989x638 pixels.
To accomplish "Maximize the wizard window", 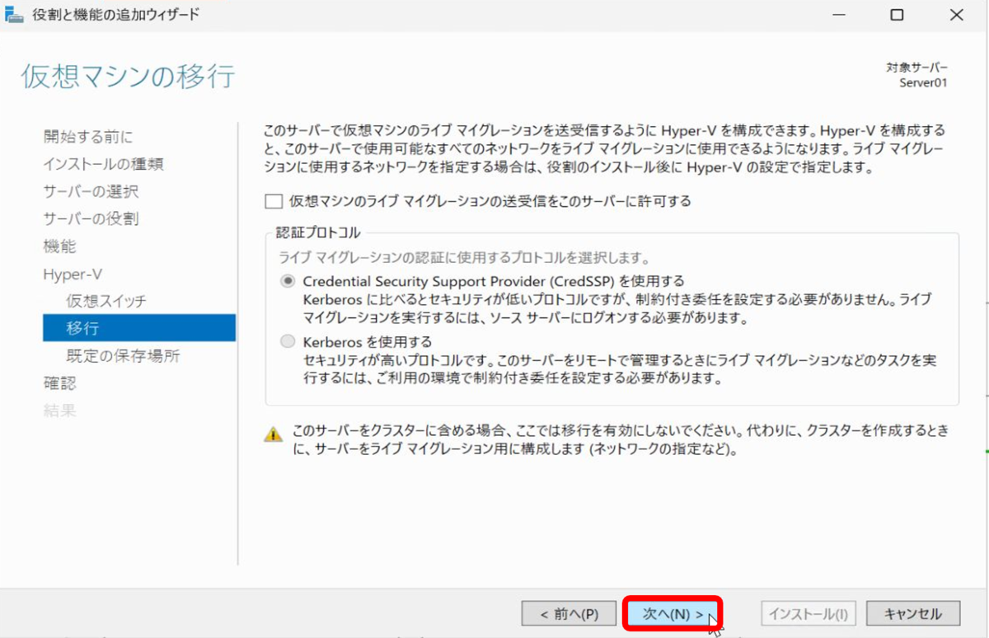I will point(897,15).
